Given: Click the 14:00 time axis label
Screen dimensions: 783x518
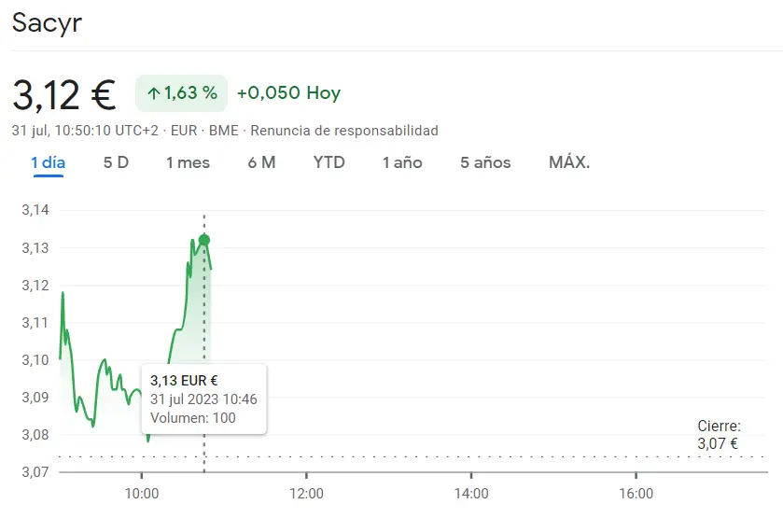Looking at the screenshot, I should tap(471, 494).
